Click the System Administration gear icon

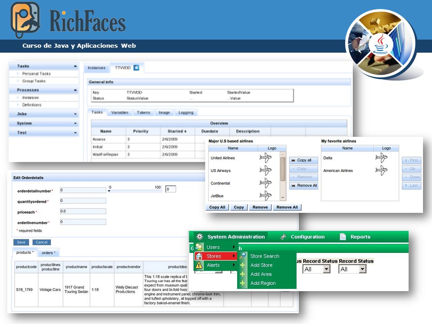[200, 237]
